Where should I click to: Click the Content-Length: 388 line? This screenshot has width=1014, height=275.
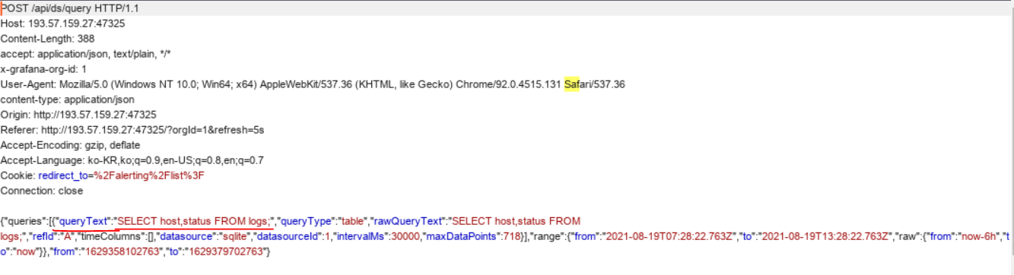(47, 39)
